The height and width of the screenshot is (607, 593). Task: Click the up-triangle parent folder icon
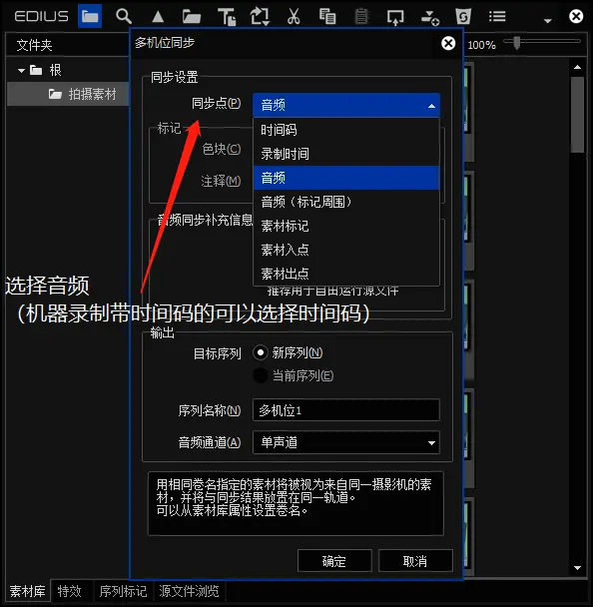(x=158, y=17)
